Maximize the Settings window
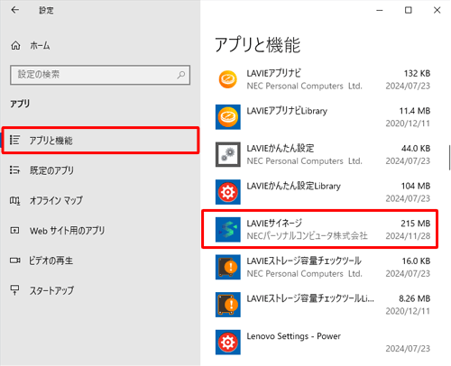 point(409,10)
